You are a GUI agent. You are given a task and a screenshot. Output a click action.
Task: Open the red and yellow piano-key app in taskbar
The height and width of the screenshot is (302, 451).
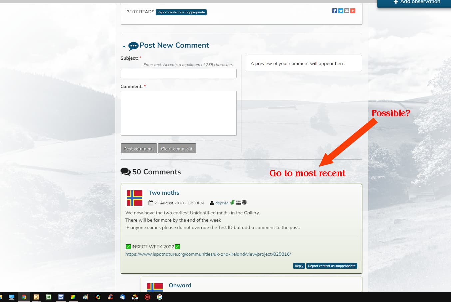click(x=135, y=297)
